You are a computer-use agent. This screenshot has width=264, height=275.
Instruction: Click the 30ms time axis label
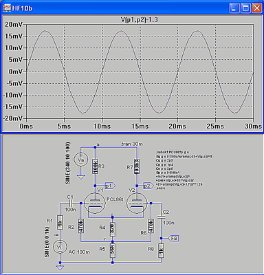click(x=253, y=126)
